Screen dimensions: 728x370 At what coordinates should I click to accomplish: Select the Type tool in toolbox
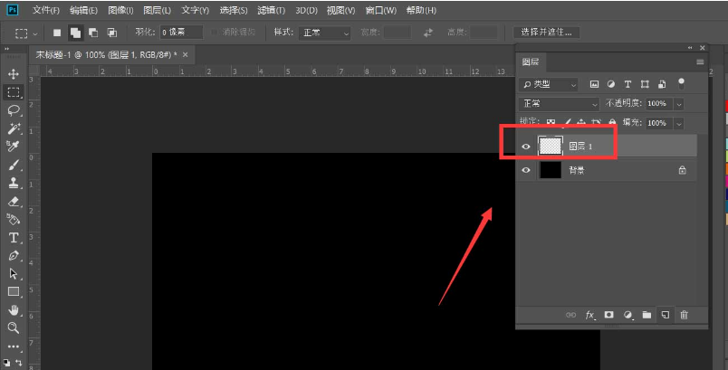[x=13, y=237]
